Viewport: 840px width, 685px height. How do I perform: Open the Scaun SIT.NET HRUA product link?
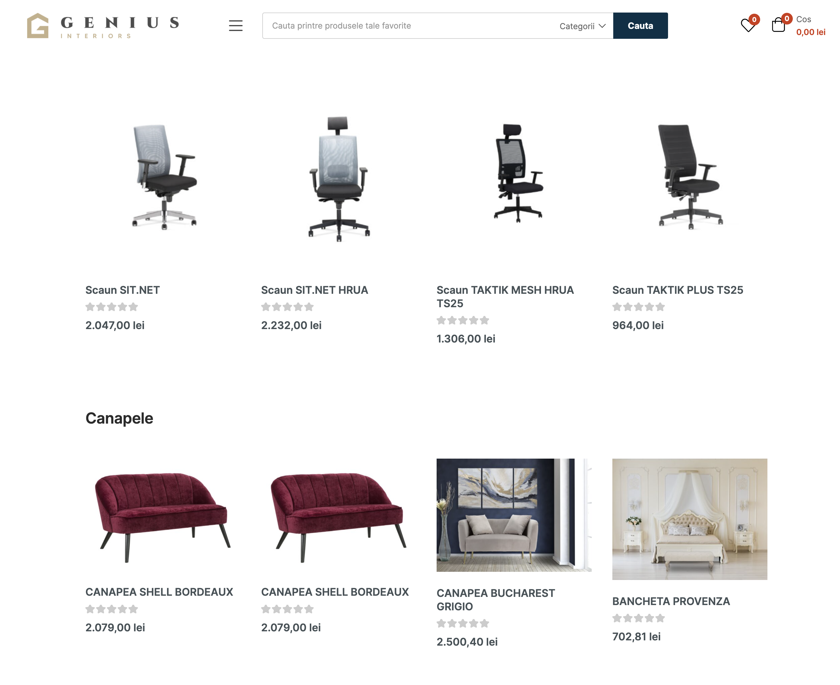tap(314, 290)
